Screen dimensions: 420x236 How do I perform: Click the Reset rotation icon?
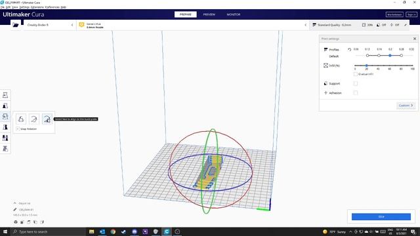point(21,119)
